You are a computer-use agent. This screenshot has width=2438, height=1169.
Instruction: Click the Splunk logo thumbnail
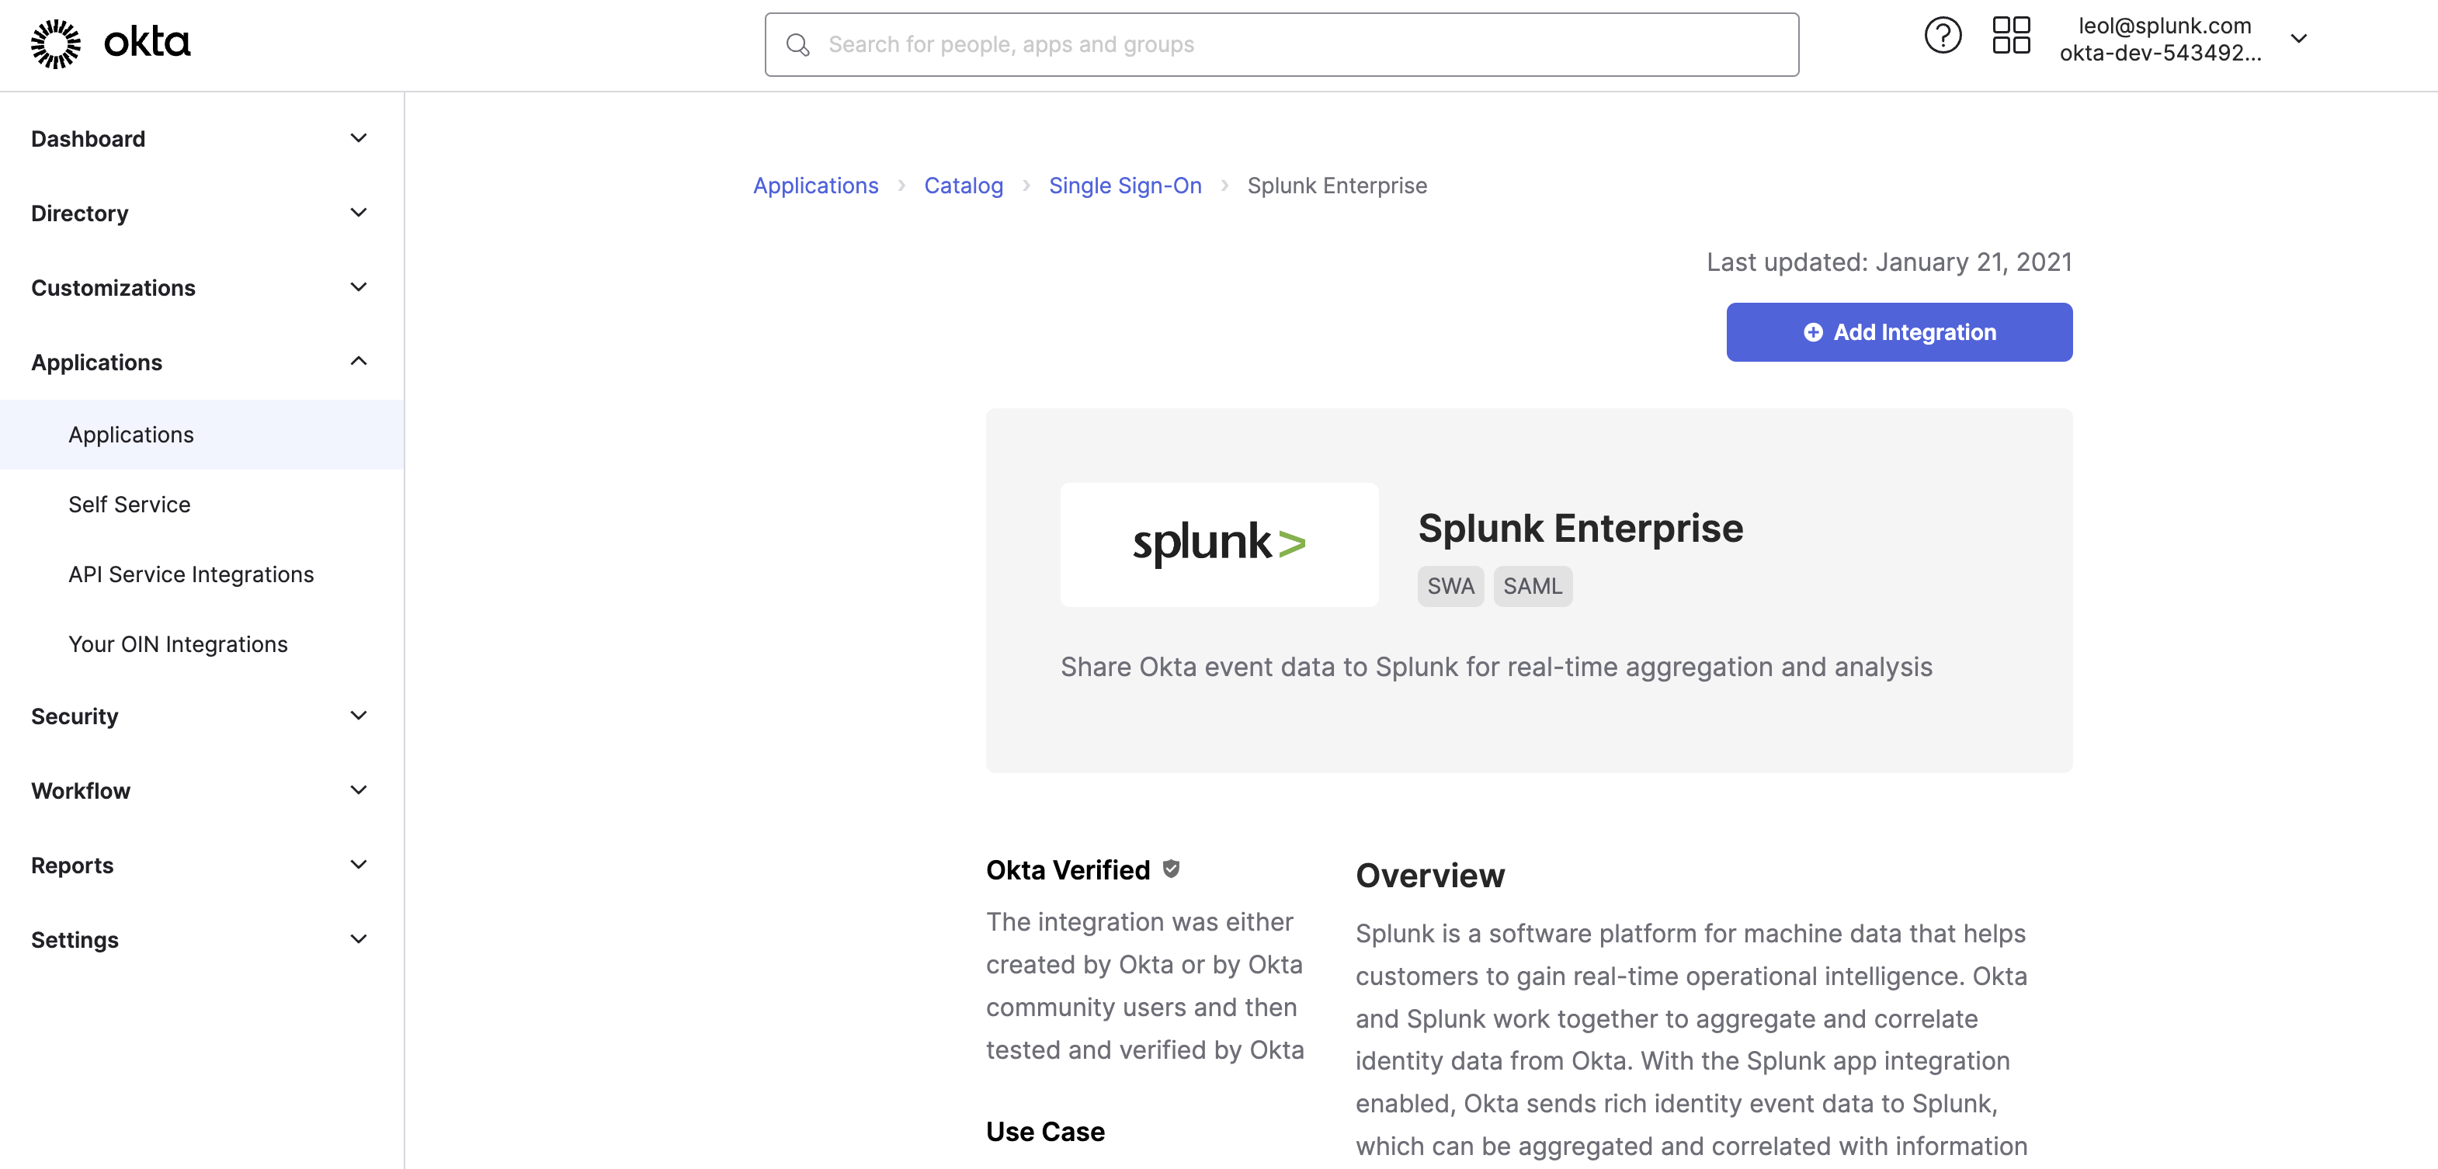(1219, 544)
